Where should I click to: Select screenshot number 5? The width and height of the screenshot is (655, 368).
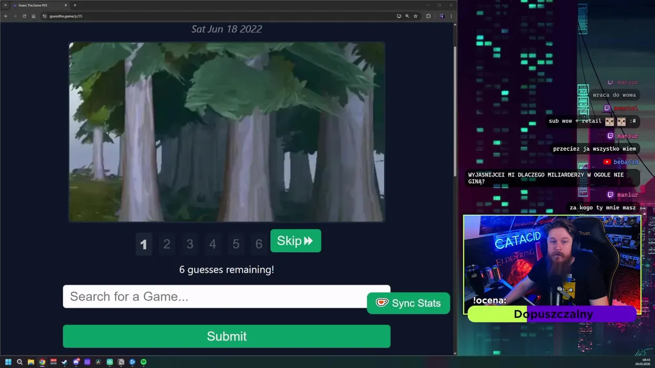(236, 244)
